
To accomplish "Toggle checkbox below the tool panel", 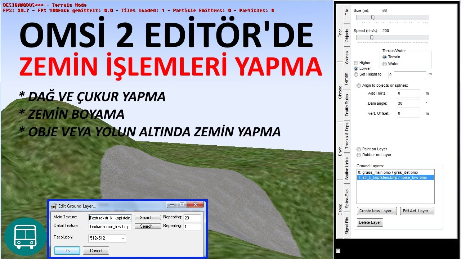I will [x=338, y=251].
